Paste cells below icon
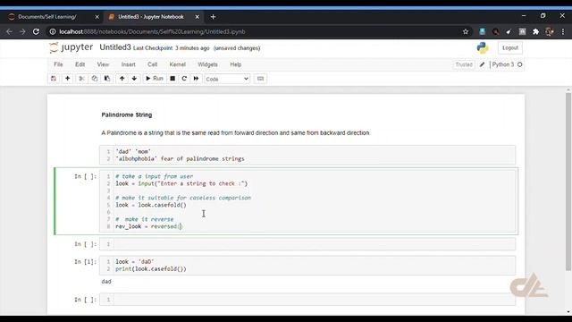 click(107, 79)
